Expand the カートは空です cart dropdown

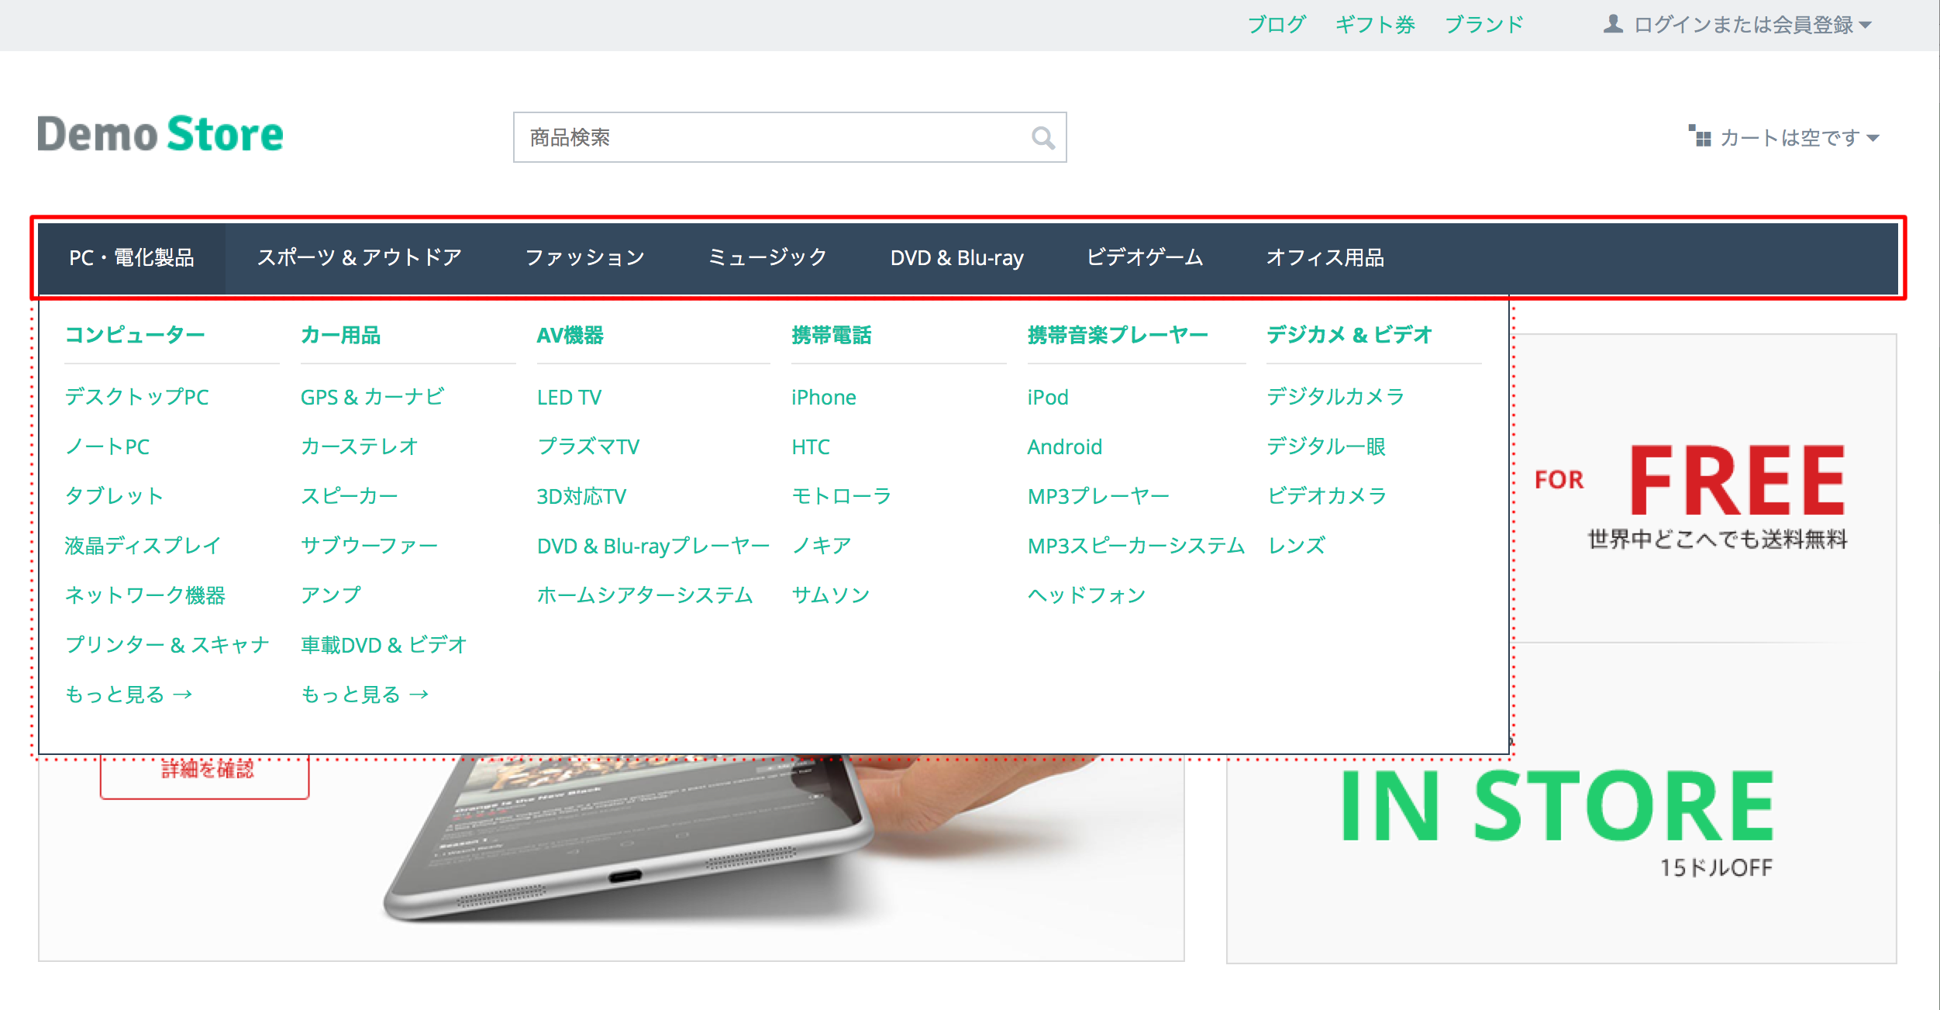click(x=1784, y=138)
